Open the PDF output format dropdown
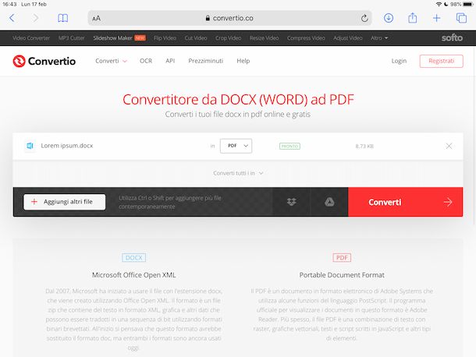This screenshot has height=357, width=476. point(236,146)
